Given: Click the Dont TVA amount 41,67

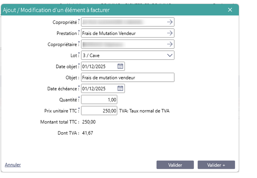Looking at the screenshot, I should [x=88, y=133].
